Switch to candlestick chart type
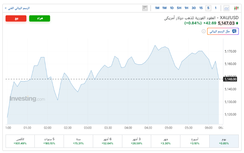This screenshot has height=153, width=244. coord(236,8)
